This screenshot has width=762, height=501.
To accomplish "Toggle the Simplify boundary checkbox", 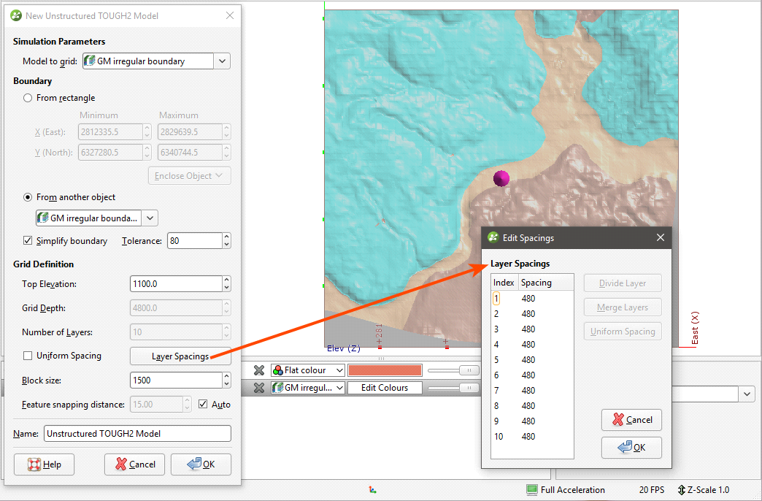I will [28, 241].
